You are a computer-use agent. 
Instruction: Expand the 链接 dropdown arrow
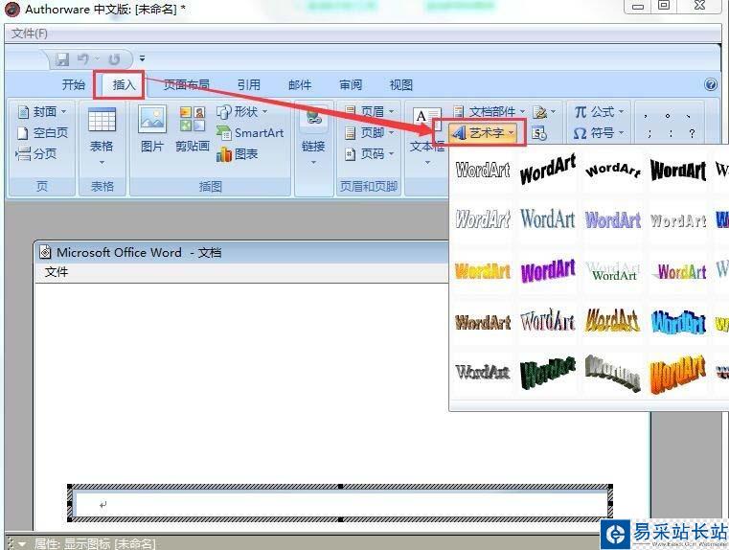tap(313, 162)
